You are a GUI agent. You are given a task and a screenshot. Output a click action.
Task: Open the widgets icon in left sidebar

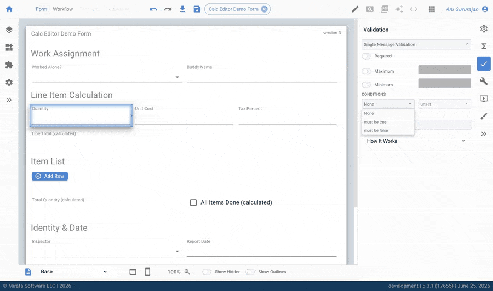[9, 48]
